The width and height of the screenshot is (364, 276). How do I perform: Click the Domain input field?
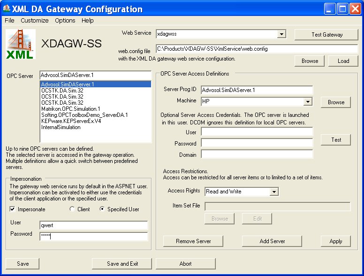(x=257, y=154)
